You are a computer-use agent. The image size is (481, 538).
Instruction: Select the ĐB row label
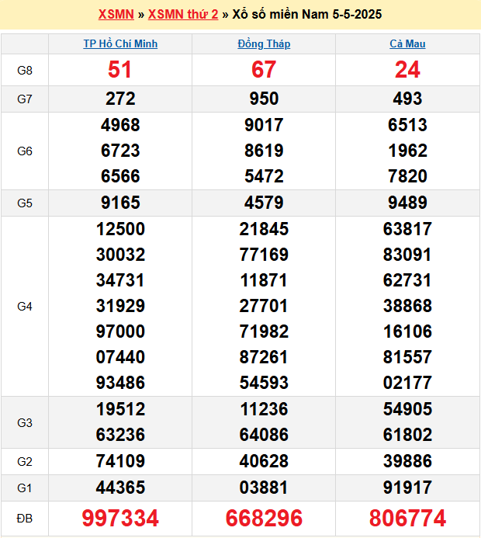click(x=25, y=518)
